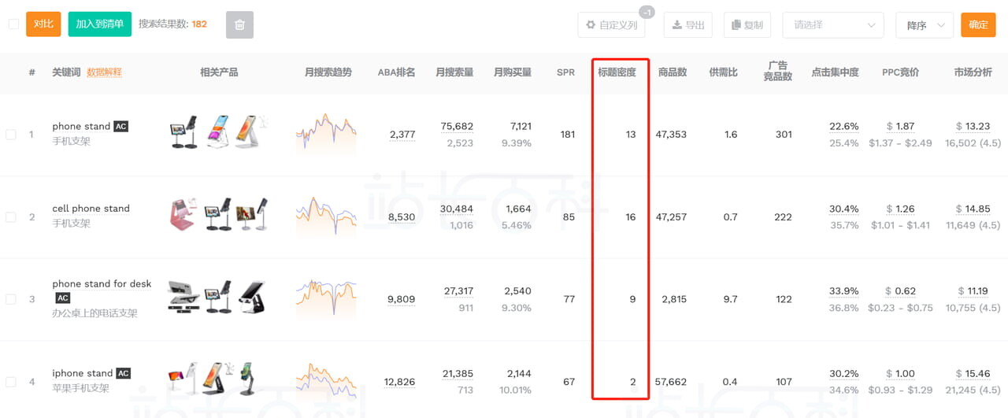Click the 复制 copy button
This screenshot has width=1008, height=418.
747,25
